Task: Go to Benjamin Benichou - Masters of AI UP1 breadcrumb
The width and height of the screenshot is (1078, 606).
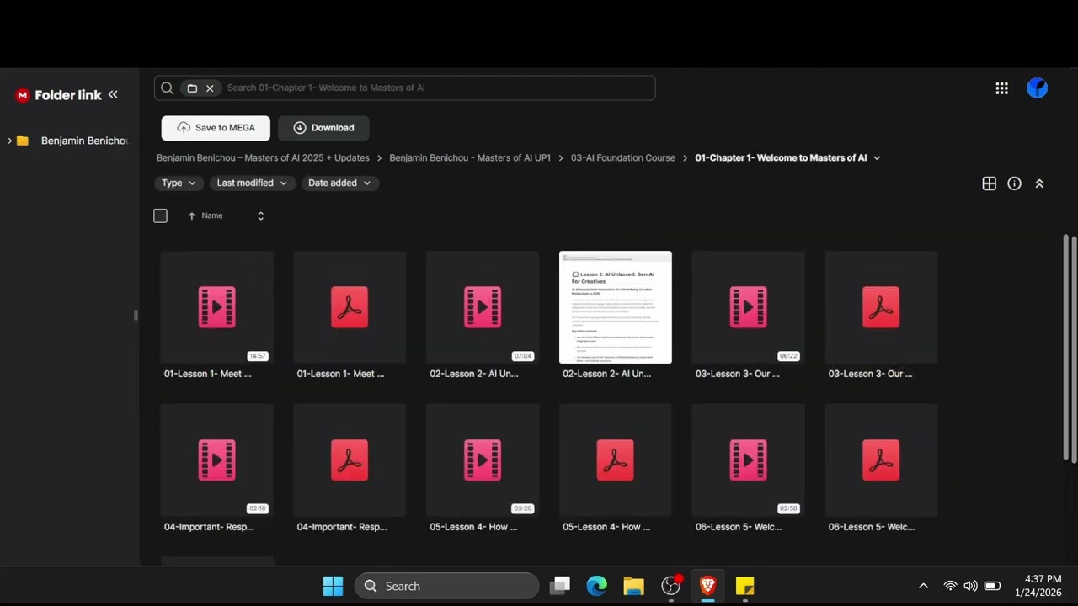Action: [470, 158]
